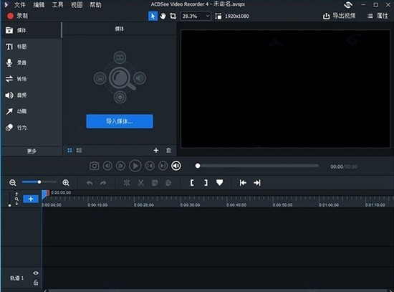Viewport: 394px width, 292px height.
Task: Mute audio with the speaker toggle button
Action: click(x=176, y=166)
